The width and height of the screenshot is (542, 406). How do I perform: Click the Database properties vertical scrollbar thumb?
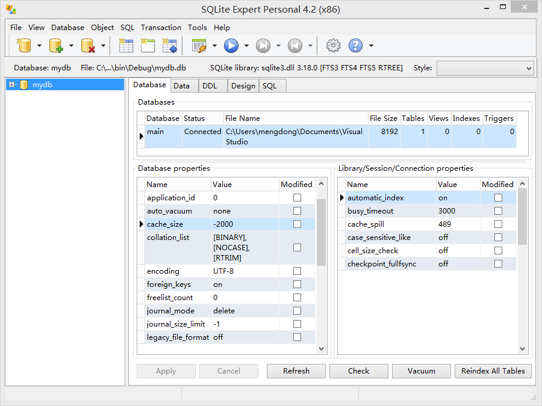point(322,232)
